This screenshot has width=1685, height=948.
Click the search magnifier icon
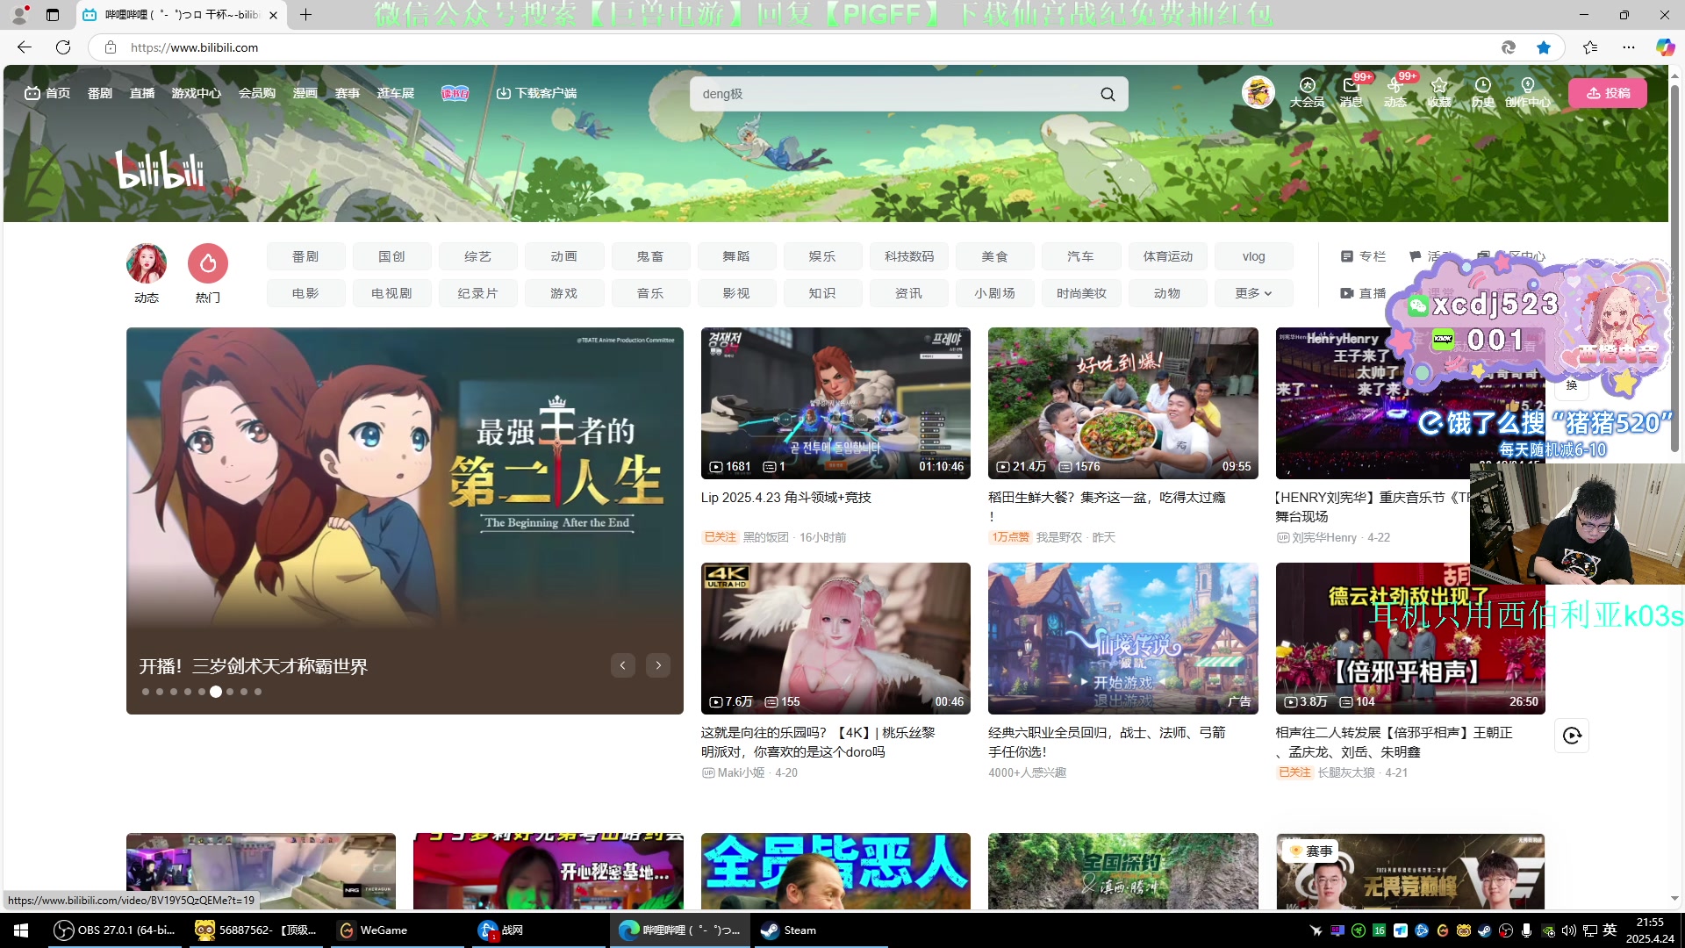(x=1108, y=94)
